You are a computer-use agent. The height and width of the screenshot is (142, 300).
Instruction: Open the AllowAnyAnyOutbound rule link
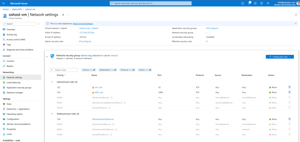pyautogui.click(x=103, y=119)
